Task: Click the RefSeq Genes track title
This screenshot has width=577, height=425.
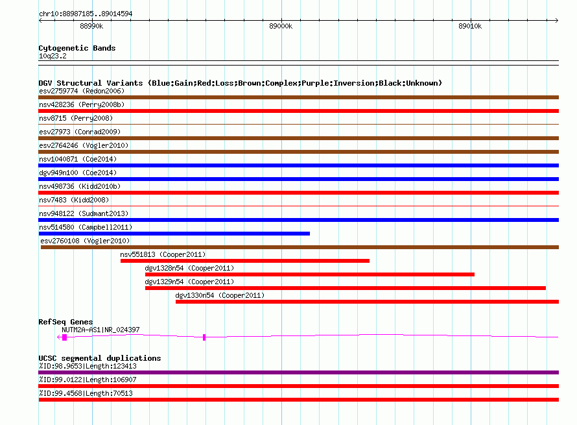Action: click(x=65, y=322)
